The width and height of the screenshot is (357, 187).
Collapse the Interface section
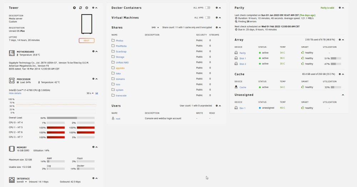pyautogui.click(x=96, y=178)
